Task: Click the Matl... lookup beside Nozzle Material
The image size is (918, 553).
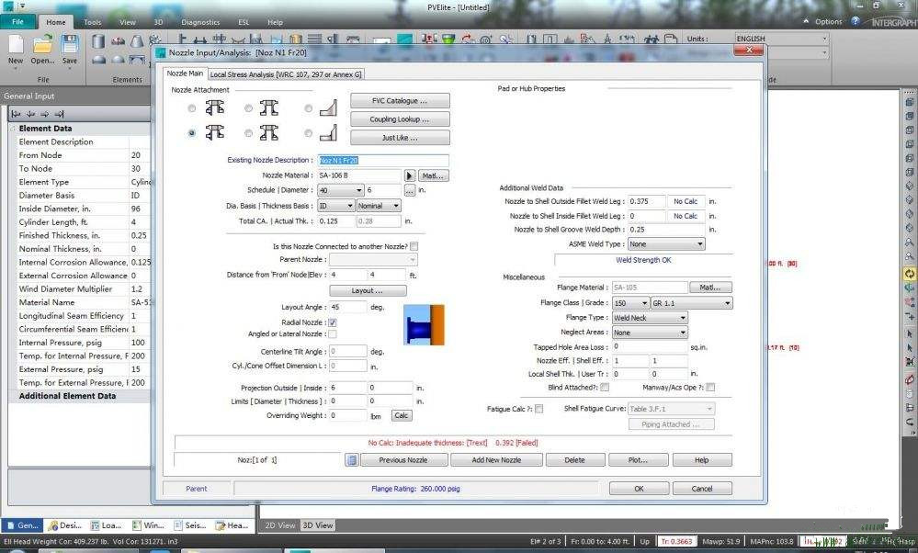Action: click(x=432, y=175)
